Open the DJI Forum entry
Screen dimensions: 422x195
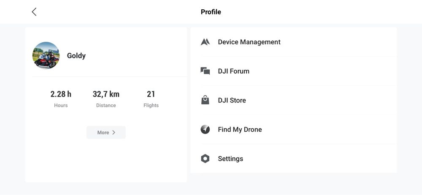(x=294, y=71)
